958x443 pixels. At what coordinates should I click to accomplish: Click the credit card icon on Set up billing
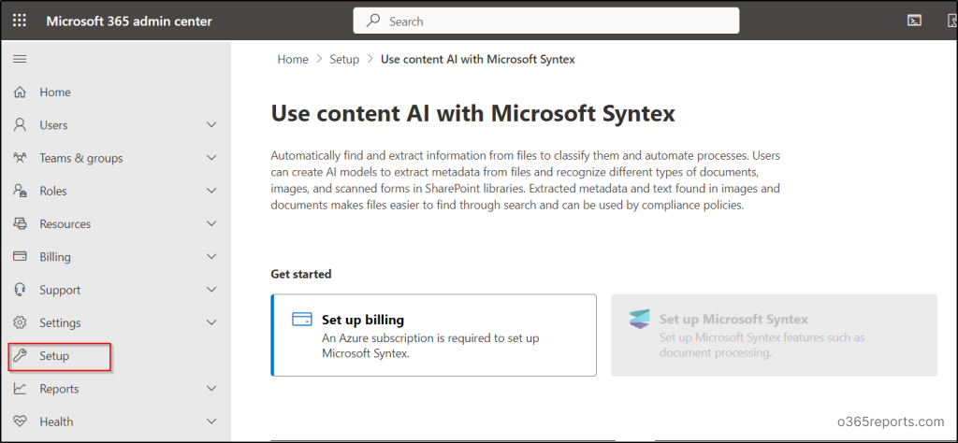(302, 320)
